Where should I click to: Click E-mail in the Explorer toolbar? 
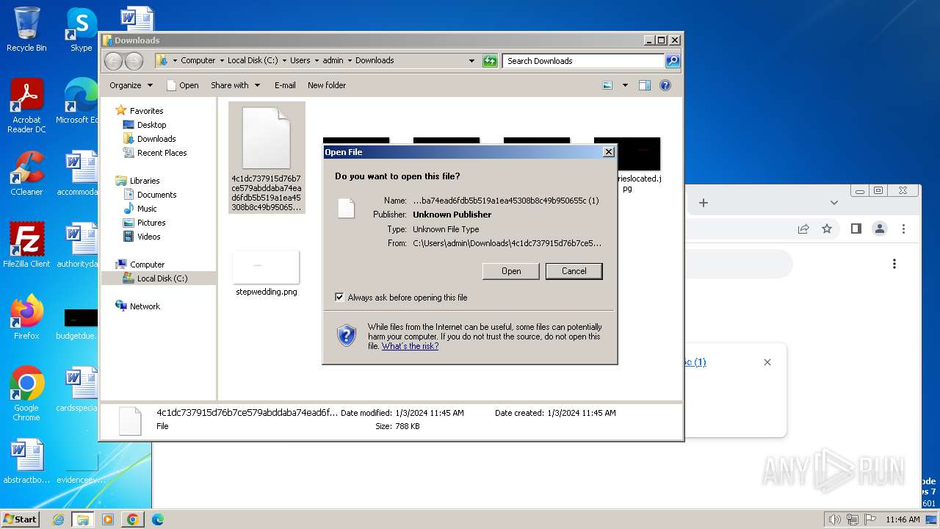[285, 85]
